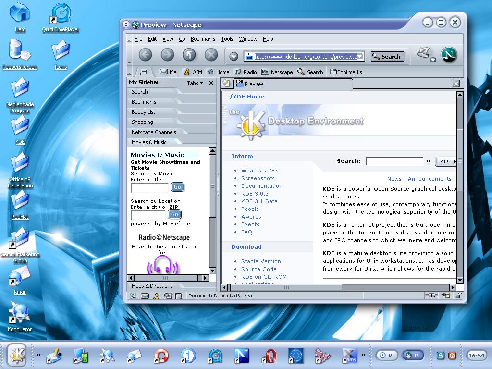Open the View menu
The height and width of the screenshot is (369, 492).
(168, 39)
